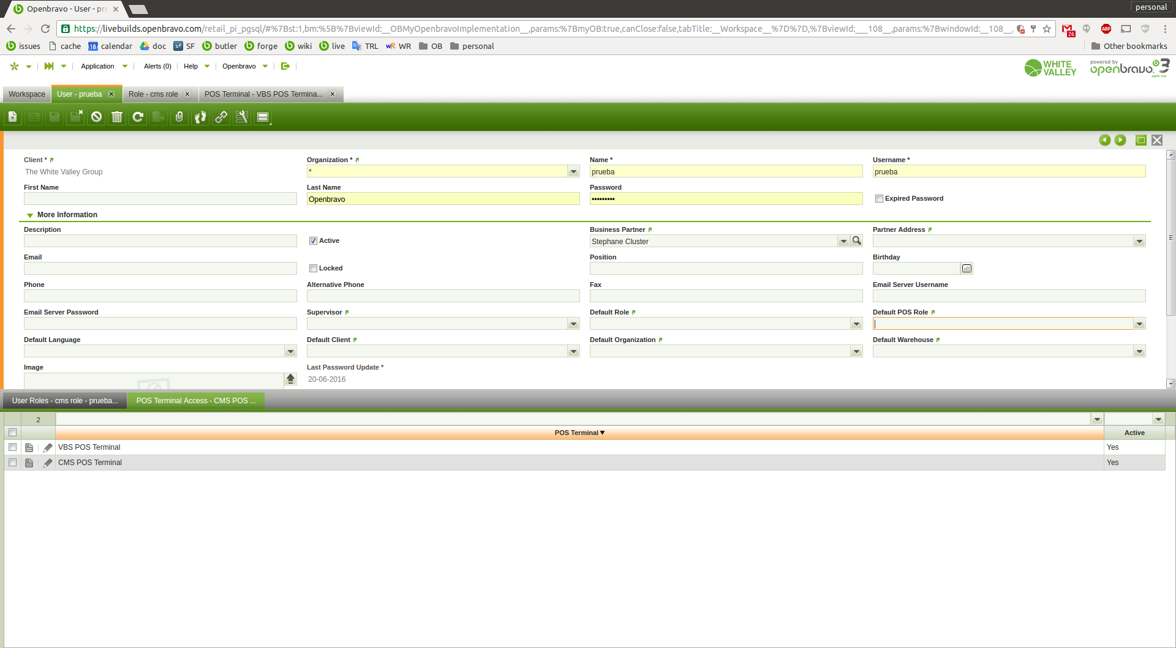1176x648 pixels.
Task: Open the Birthday calendar picker
Action: coord(967,269)
